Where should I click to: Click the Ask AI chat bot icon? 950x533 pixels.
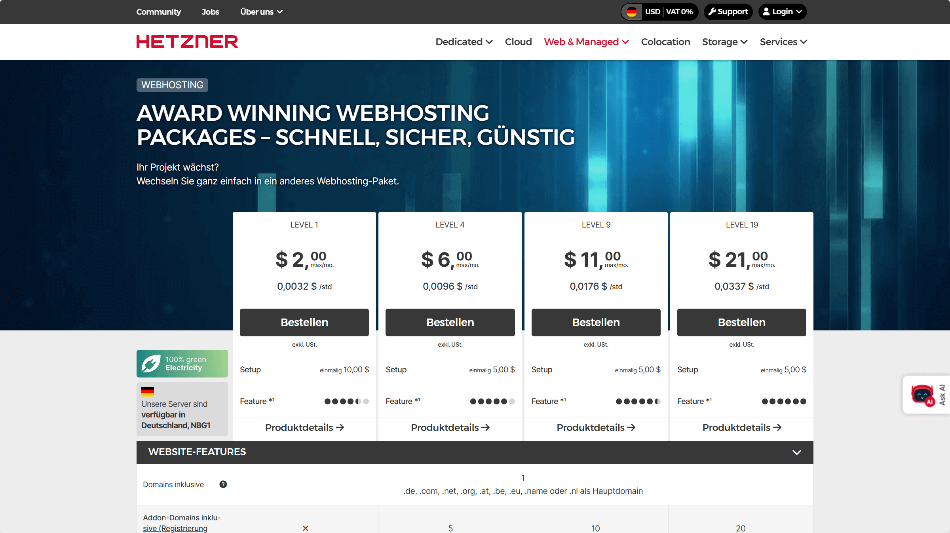click(921, 395)
